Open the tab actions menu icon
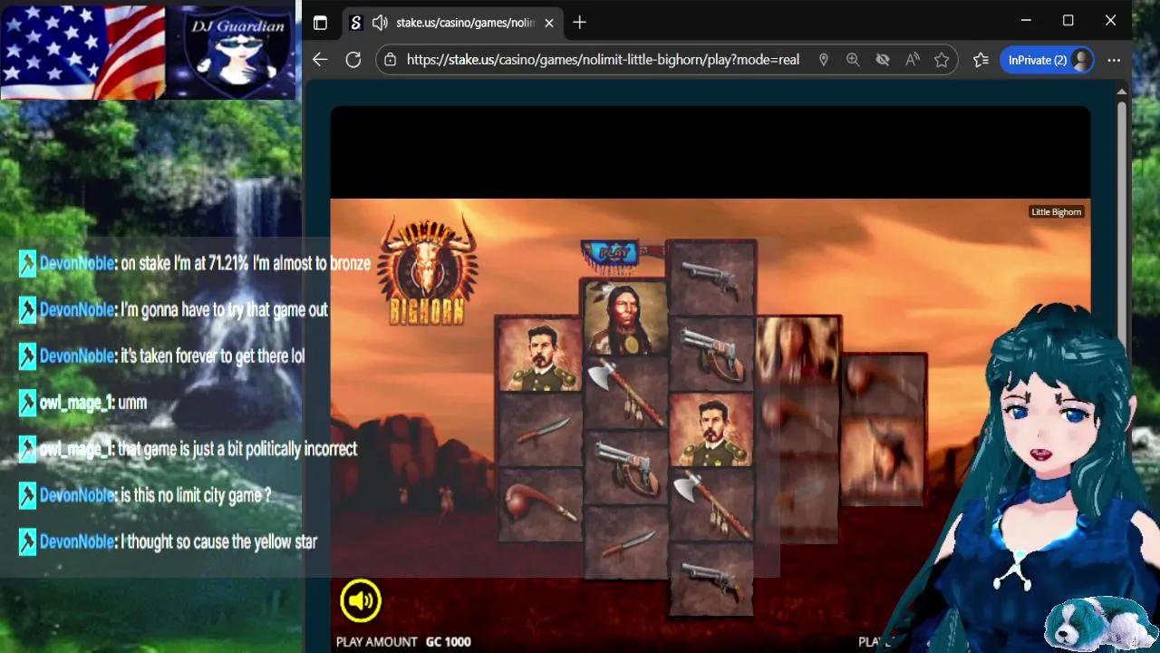 [x=320, y=23]
